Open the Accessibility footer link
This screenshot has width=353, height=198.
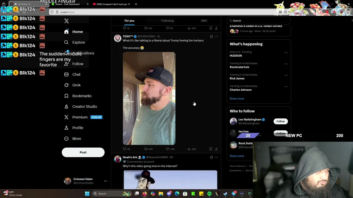[x=235, y=170]
